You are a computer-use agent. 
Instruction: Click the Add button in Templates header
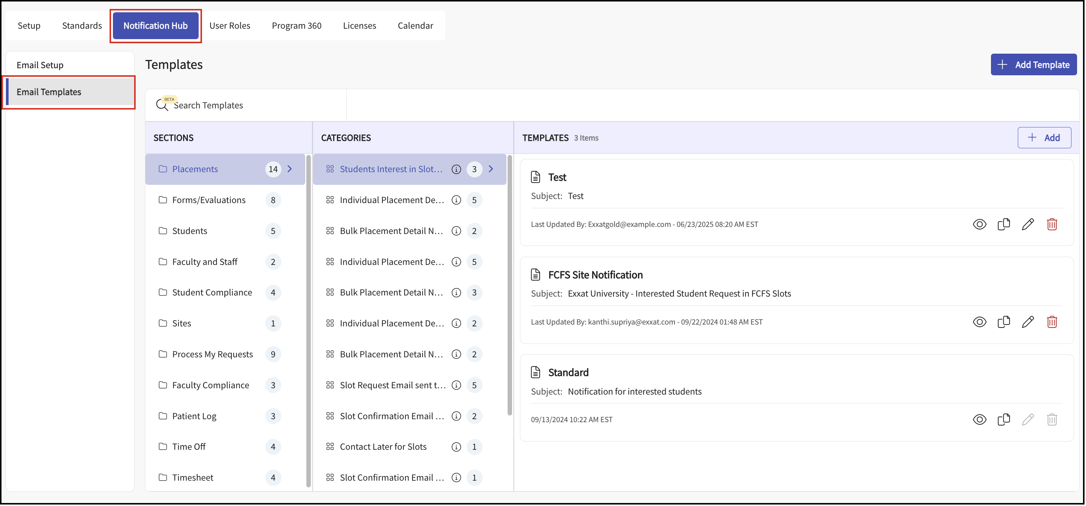(x=1044, y=138)
